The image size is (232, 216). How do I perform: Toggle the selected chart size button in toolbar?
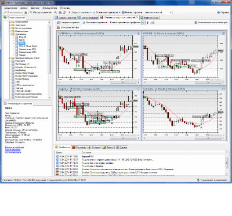[x=143, y=23]
